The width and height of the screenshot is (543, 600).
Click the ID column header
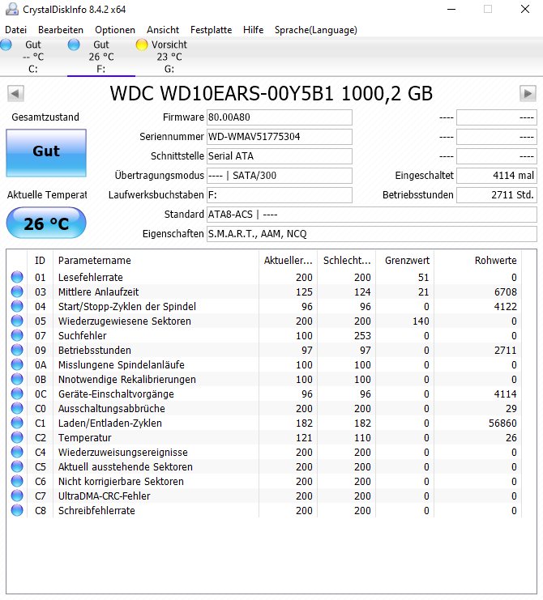pos(41,261)
